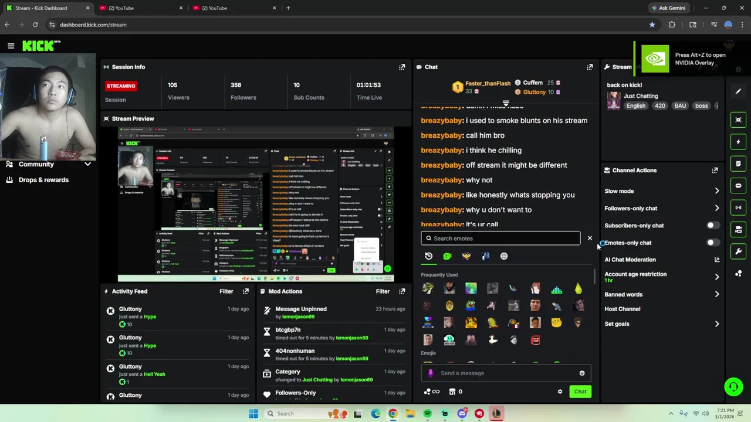Toggle the chat bubble sidebar icon
Image resolution: width=751 pixels, height=422 pixels.
(738, 186)
